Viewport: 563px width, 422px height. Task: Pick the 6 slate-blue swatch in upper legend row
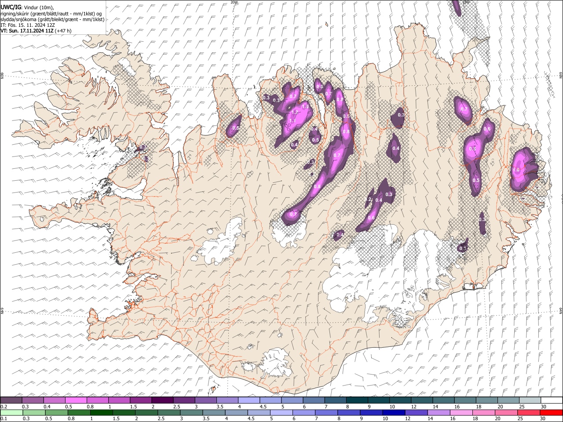[x=314, y=400]
